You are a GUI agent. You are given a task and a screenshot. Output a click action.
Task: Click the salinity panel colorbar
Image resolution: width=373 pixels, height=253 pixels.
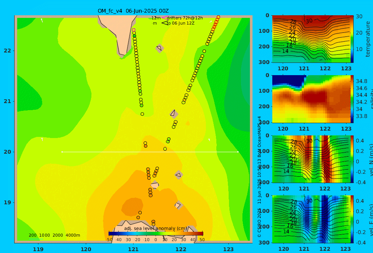pos(352,99)
